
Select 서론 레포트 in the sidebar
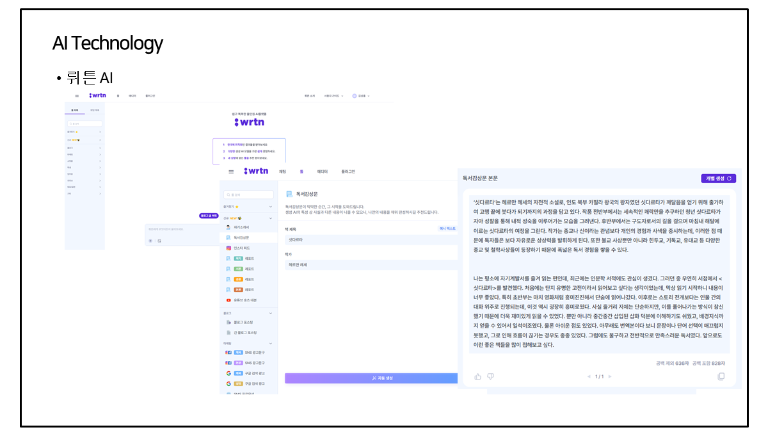point(243,269)
